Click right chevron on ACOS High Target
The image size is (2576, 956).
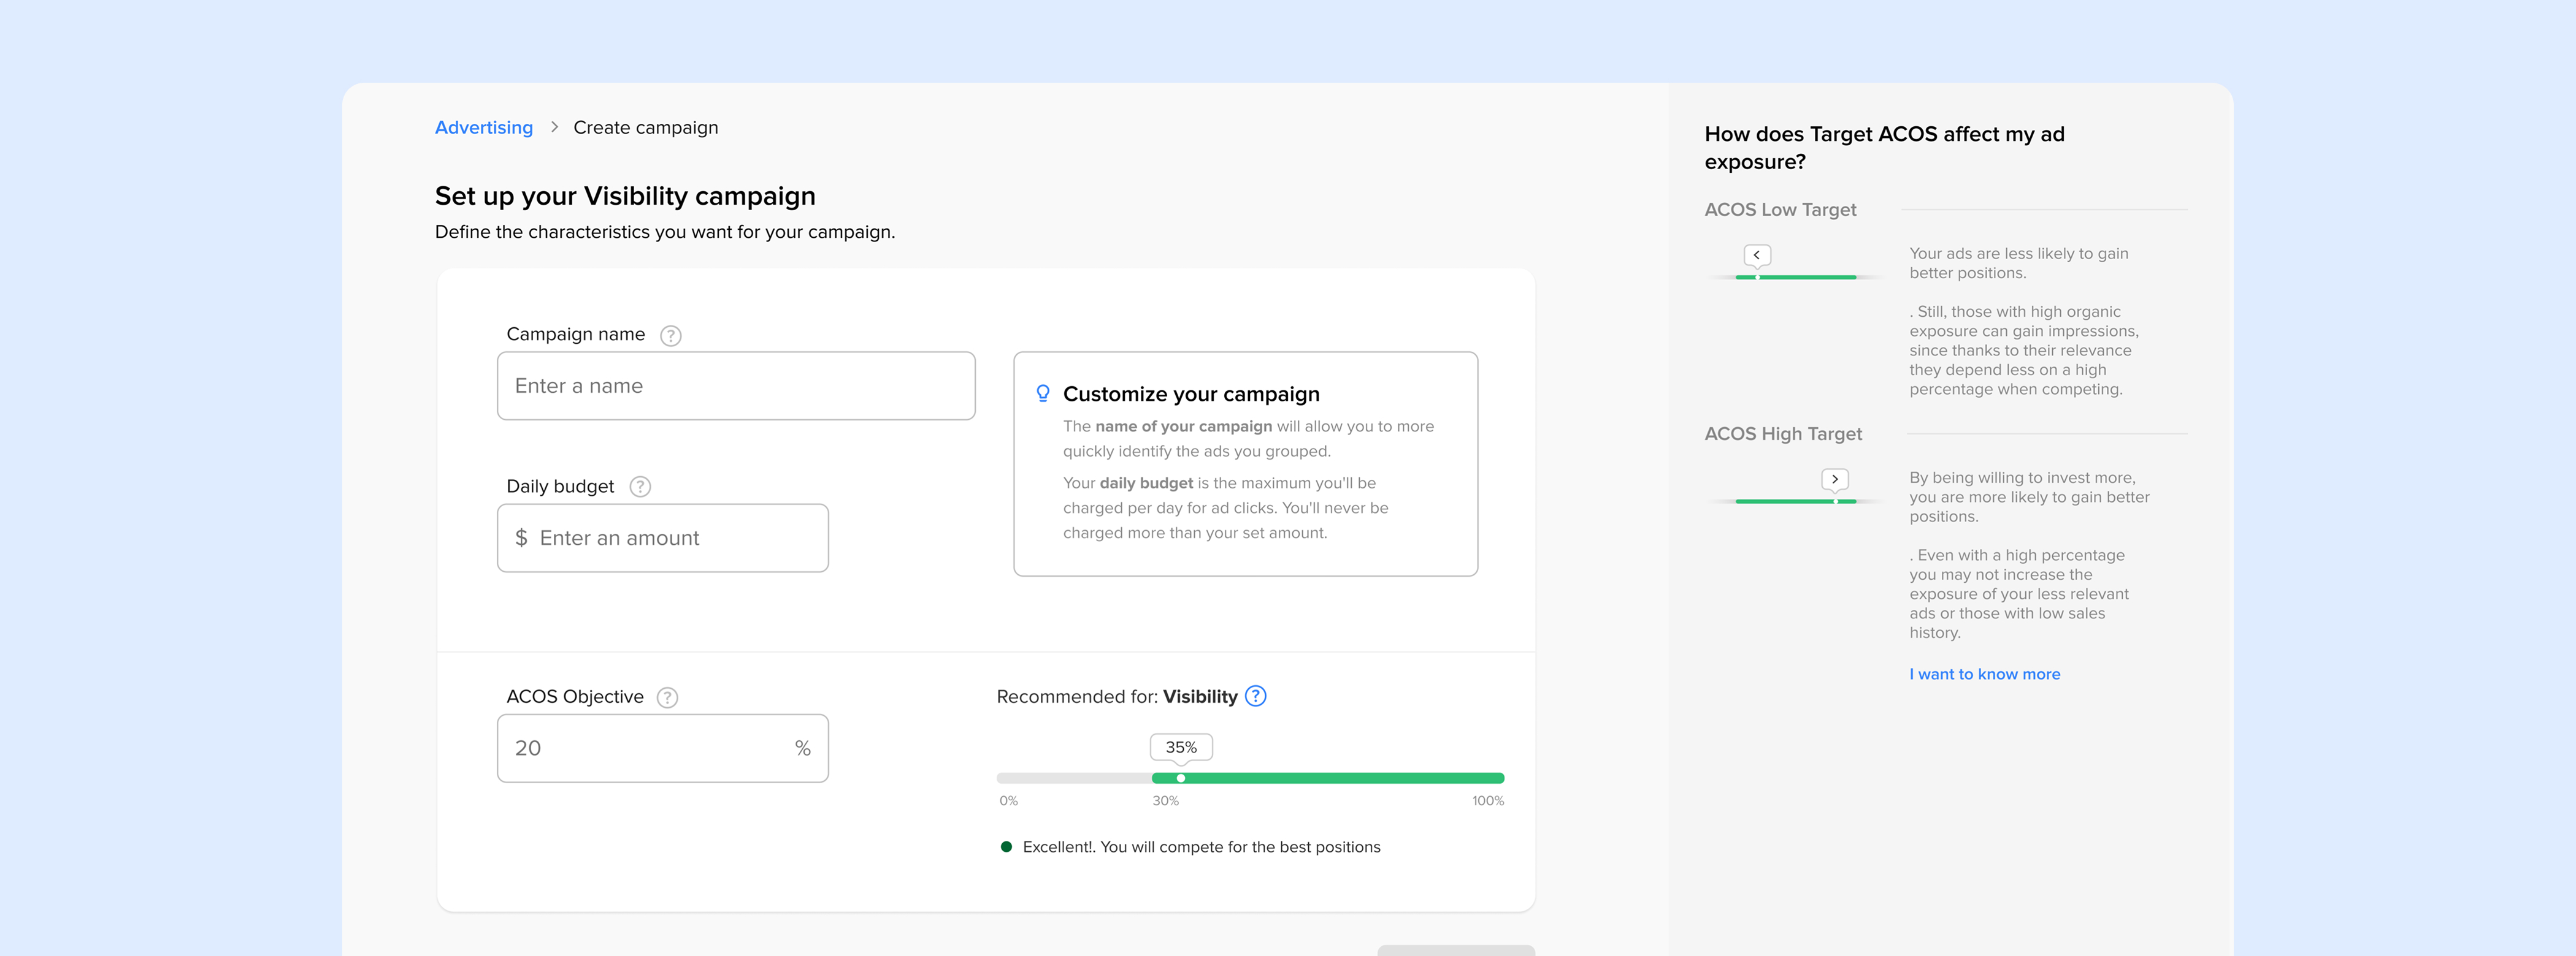coord(1835,479)
